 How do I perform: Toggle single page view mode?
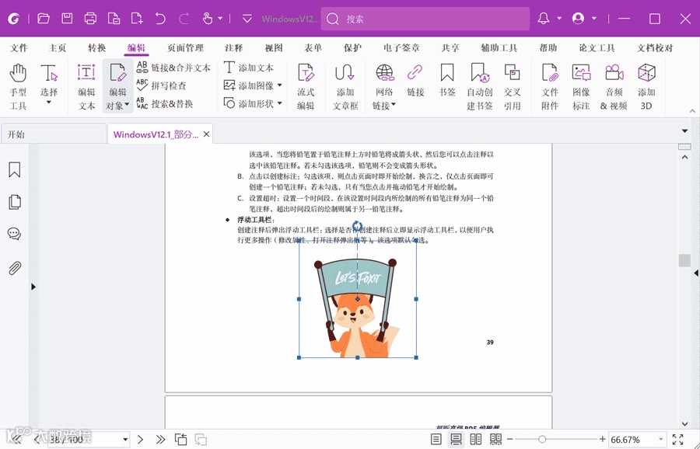coord(436,439)
